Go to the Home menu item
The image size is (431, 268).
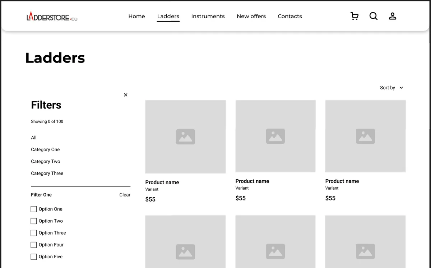click(x=136, y=16)
